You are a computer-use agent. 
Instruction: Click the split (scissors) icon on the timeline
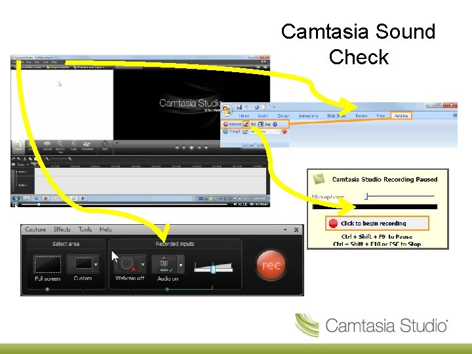[x=25, y=159]
